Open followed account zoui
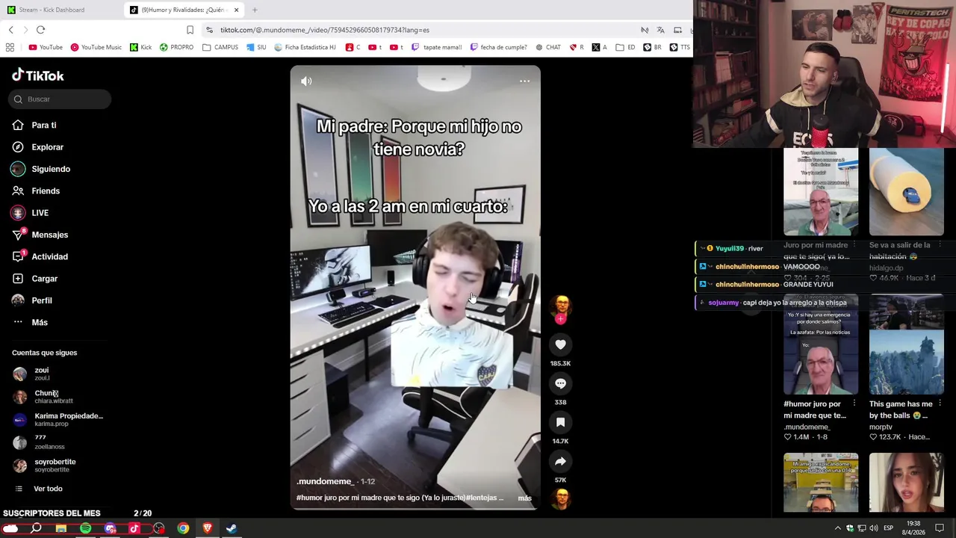Viewport: 956px width, 538px height. (x=41, y=374)
